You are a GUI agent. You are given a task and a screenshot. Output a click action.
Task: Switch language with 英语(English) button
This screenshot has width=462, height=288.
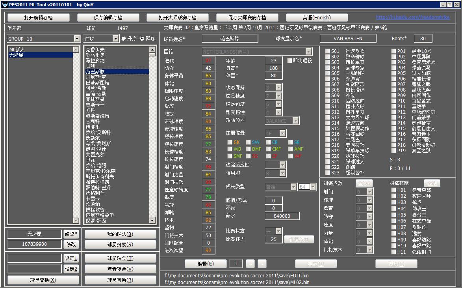[316, 18]
